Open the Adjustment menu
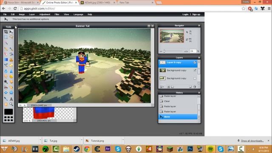 [45, 14]
